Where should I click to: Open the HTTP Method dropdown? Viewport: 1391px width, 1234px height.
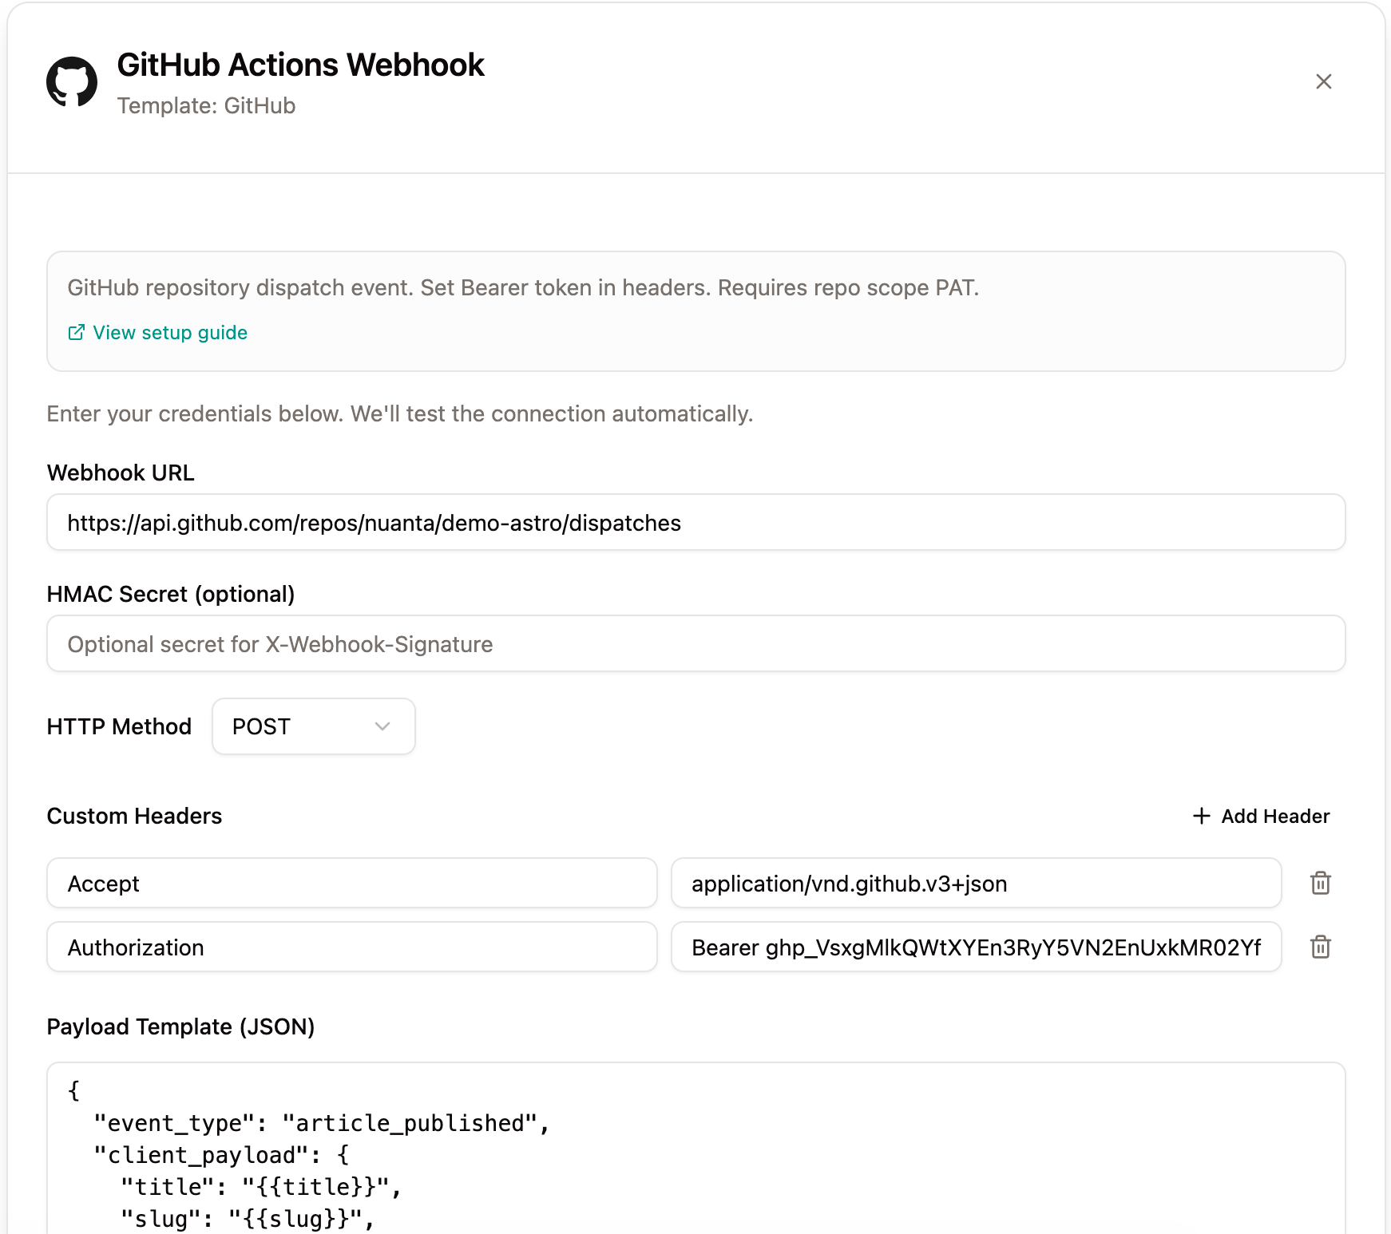[x=313, y=726]
